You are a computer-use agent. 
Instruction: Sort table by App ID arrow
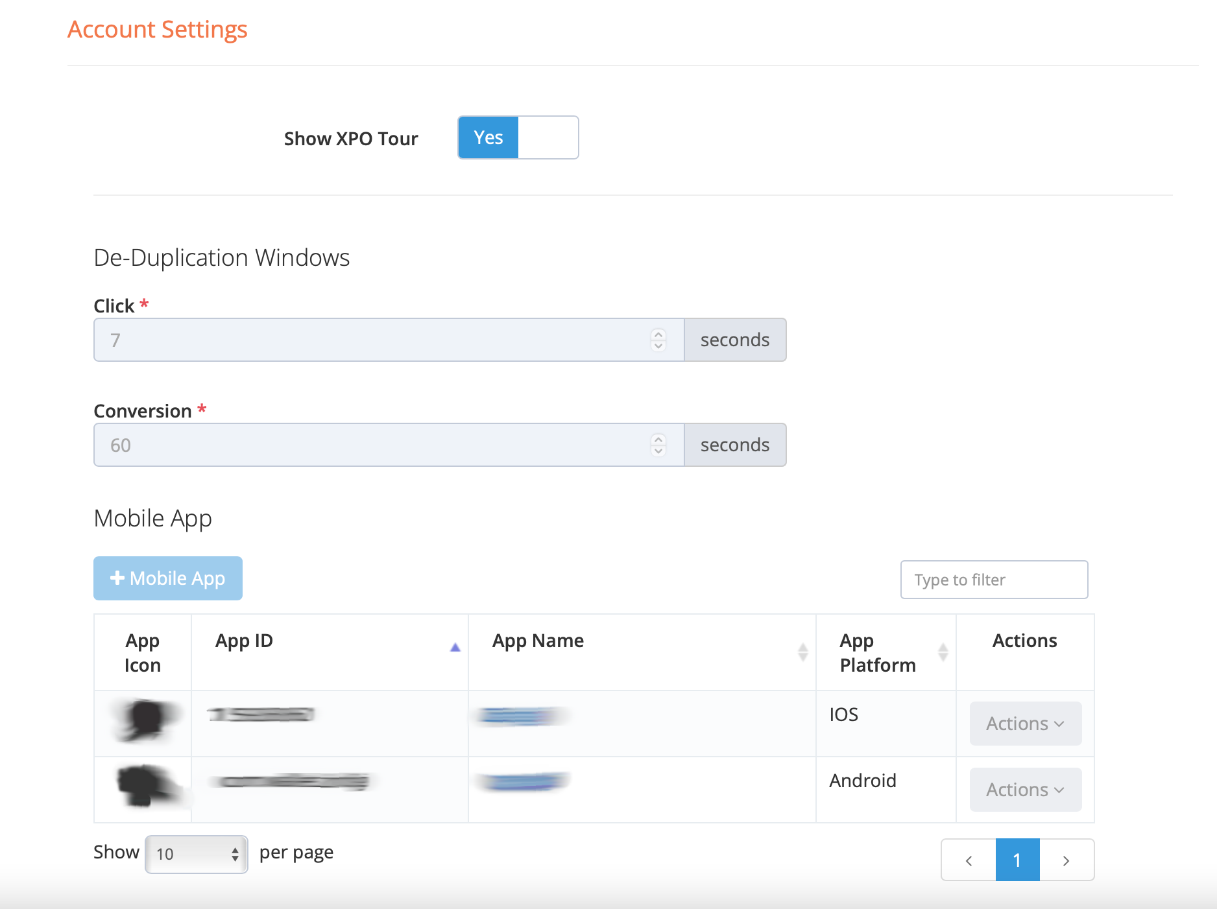455,647
